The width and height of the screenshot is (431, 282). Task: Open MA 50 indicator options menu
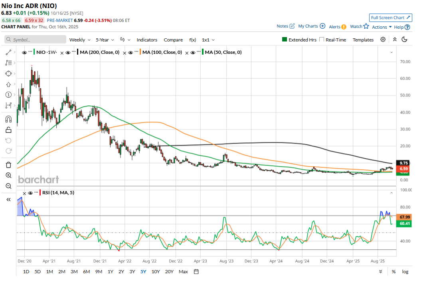tap(199, 51)
